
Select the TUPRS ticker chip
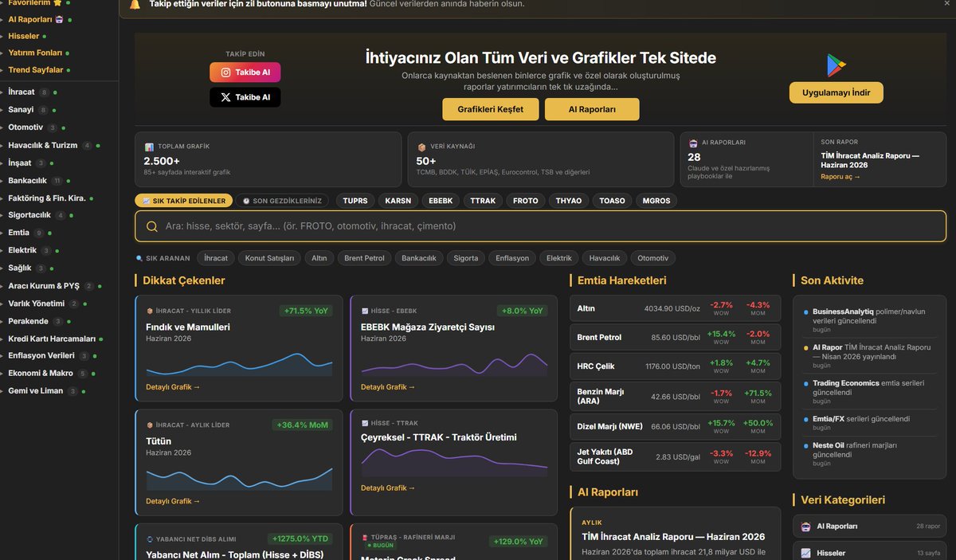pos(355,201)
